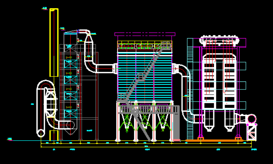This screenshot has height=164, width=273.
Task: Select the cone-shaped duct reducer above the tower
Action: 89,38
